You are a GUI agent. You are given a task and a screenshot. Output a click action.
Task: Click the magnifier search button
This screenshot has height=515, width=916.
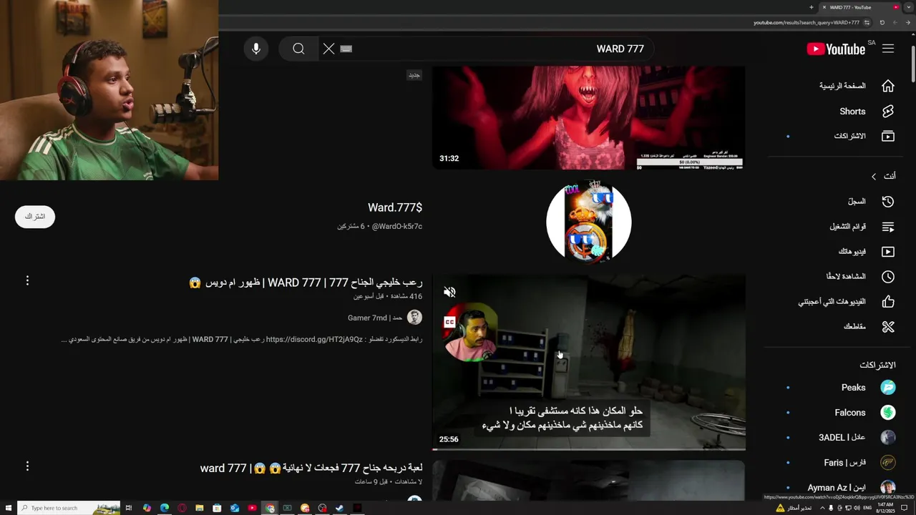[x=298, y=49]
